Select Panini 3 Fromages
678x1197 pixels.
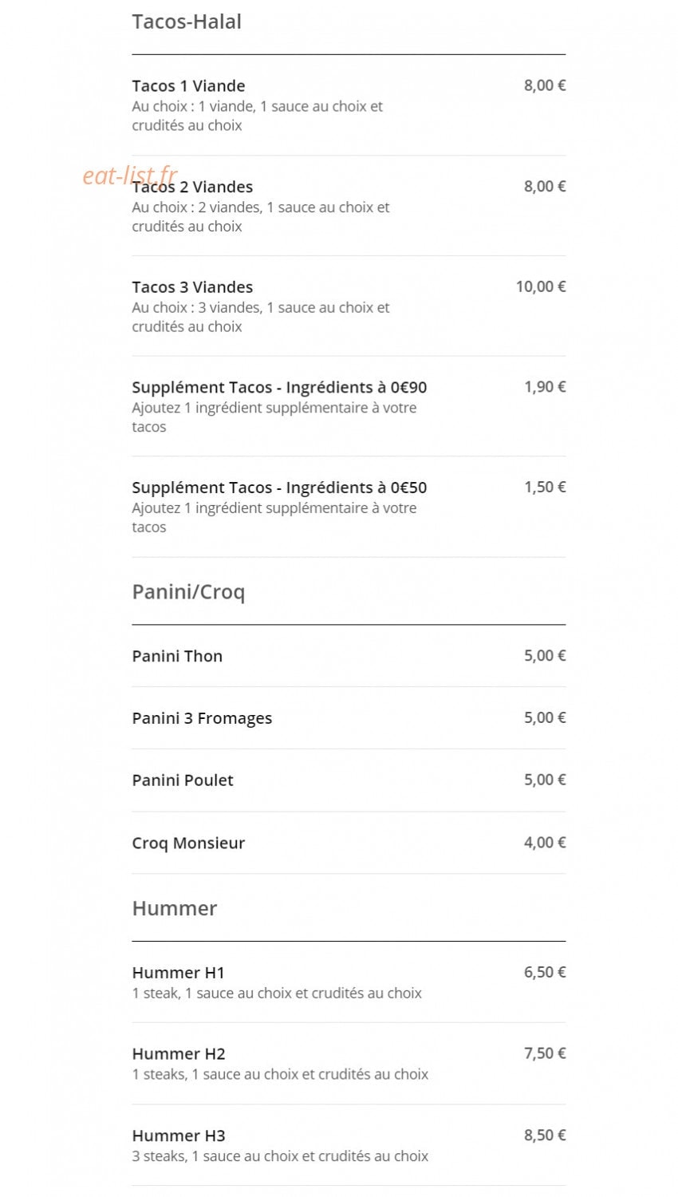coord(349,718)
